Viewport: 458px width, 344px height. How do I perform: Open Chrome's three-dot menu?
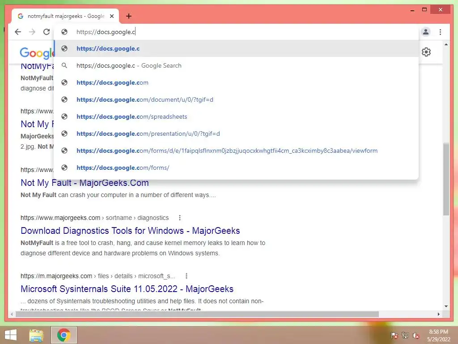tap(440, 32)
